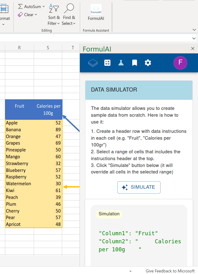Screen dimensions: 198x274
Task: Open bookmarks in the FormulAI panel
Action: tap(134, 63)
